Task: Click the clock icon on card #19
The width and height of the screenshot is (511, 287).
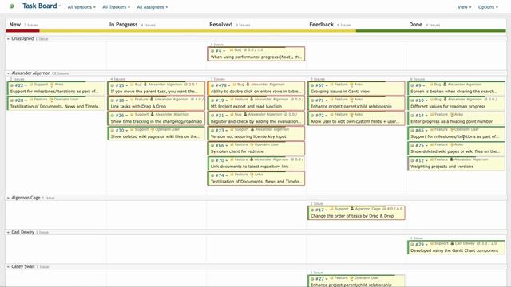Action: tap(292, 100)
